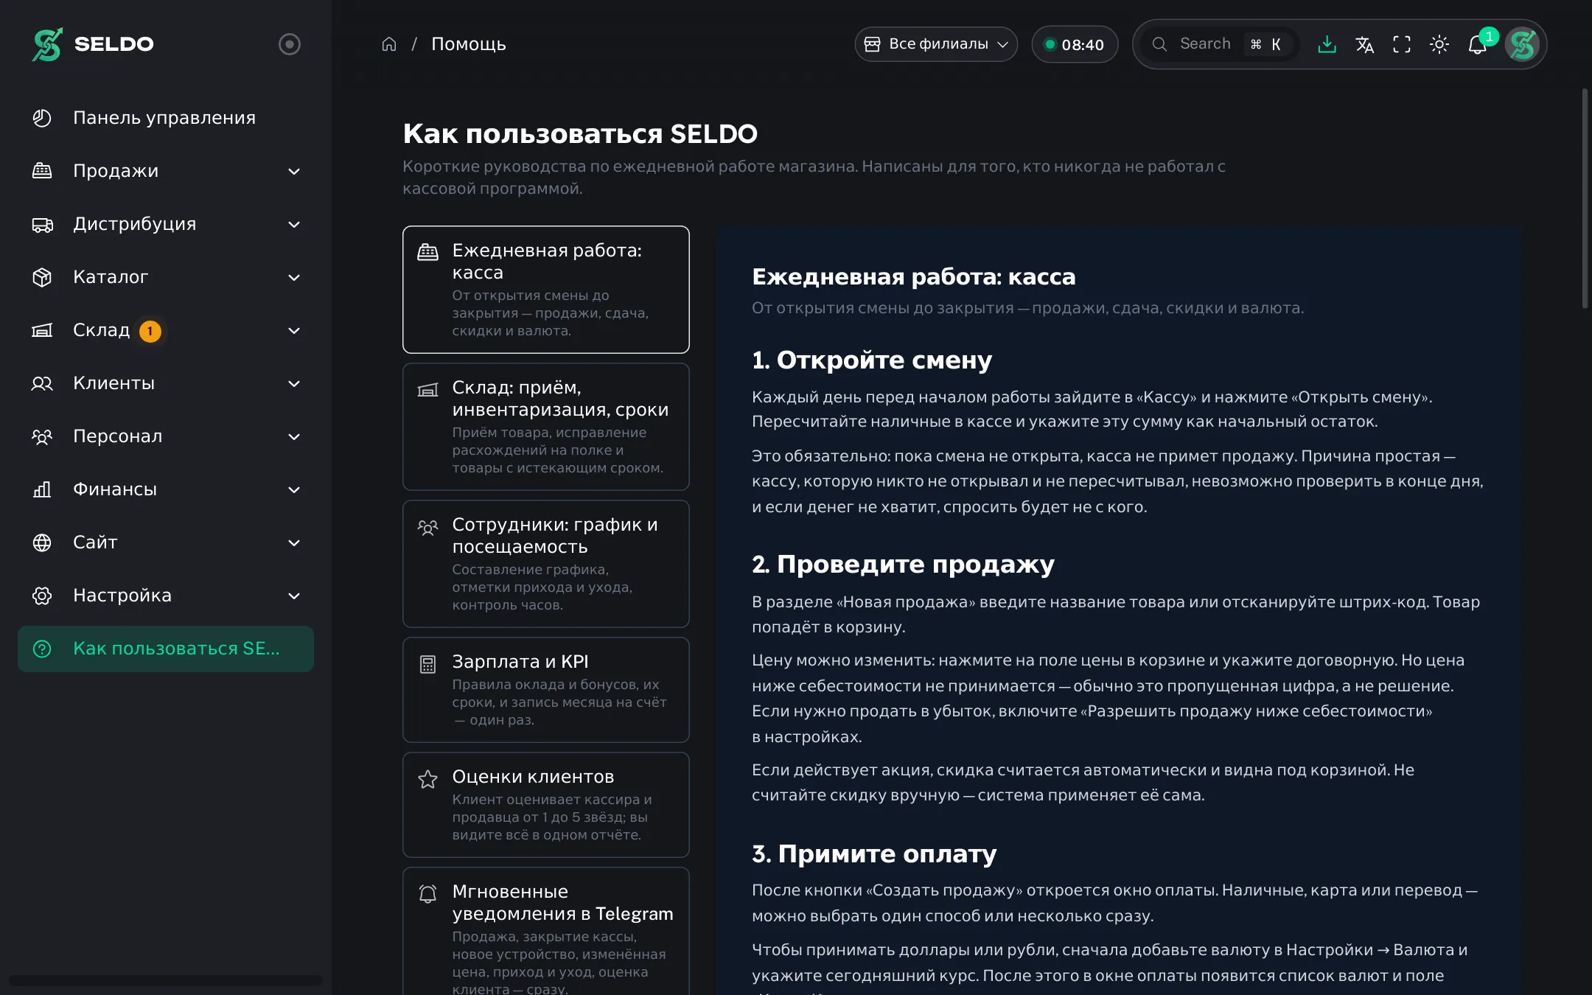Click the Сайт globe icon
Viewport: 1592px width, 995px height.
pos(42,542)
